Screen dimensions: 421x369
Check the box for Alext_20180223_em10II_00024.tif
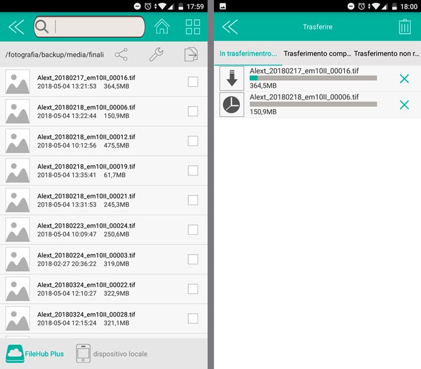point(193,229)
